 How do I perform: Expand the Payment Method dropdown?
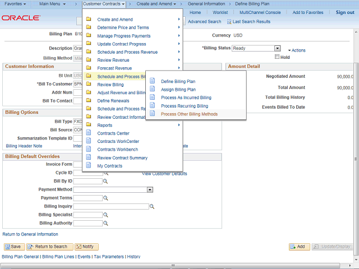click(x=150, y=190)
